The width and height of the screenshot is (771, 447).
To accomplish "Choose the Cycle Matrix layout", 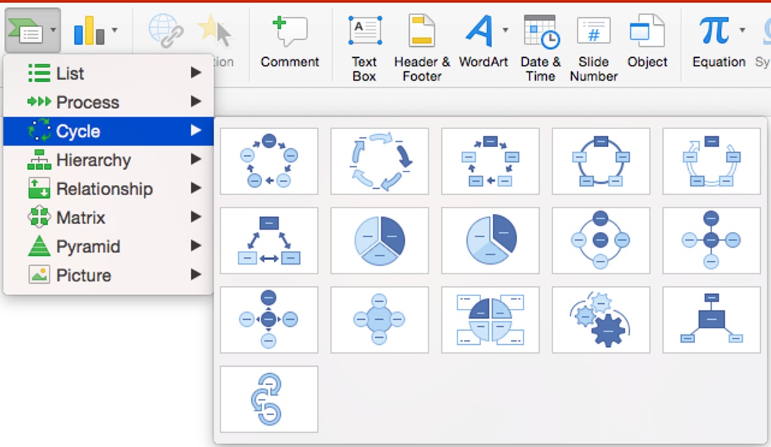I will tap(490, 320).
